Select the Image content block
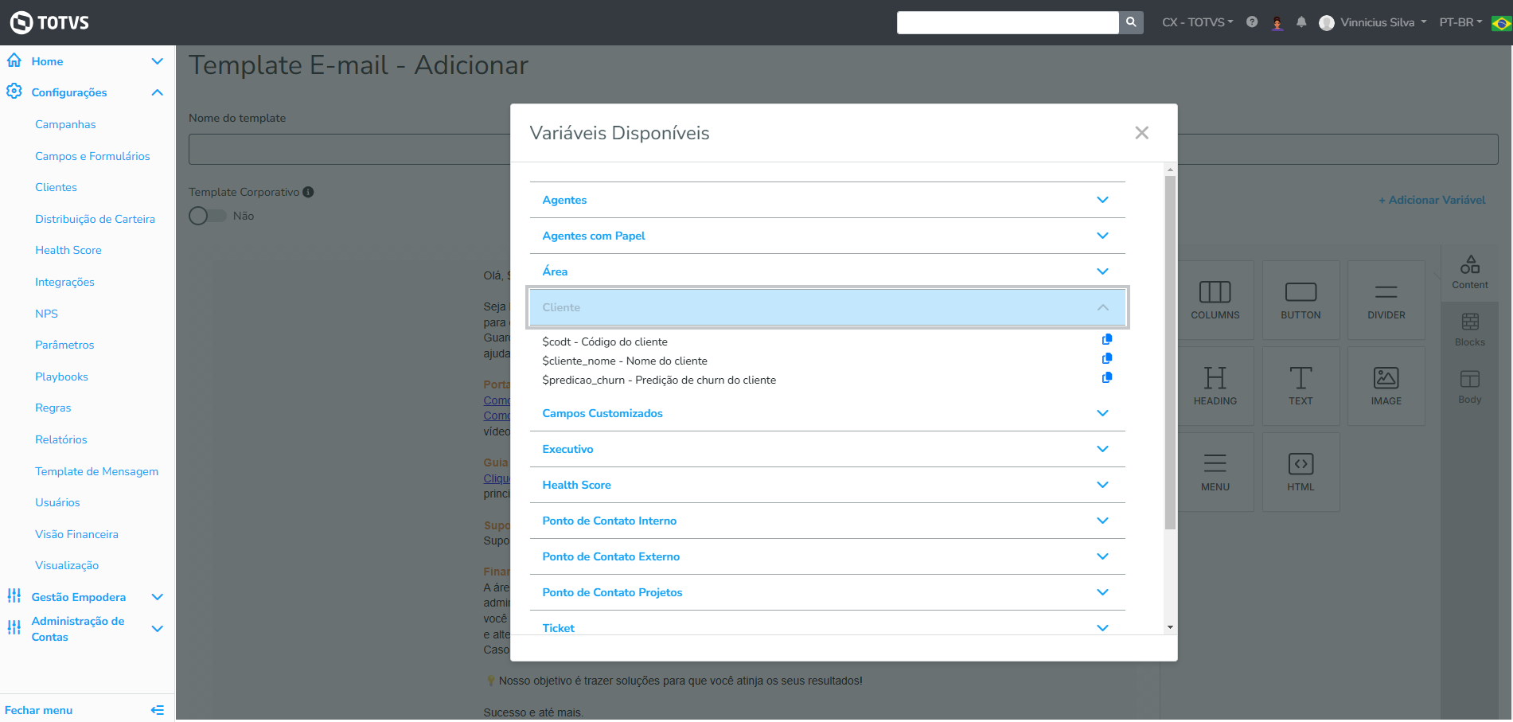Screen dimensions: 1513x722 click(x=1386, y=386)
